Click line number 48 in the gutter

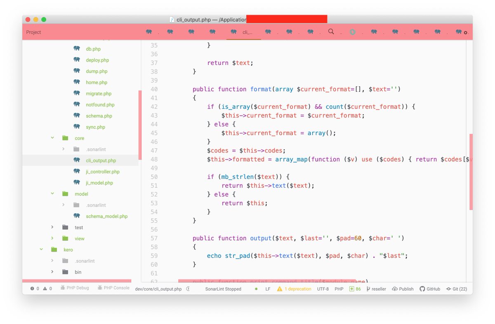coord(153,159)
